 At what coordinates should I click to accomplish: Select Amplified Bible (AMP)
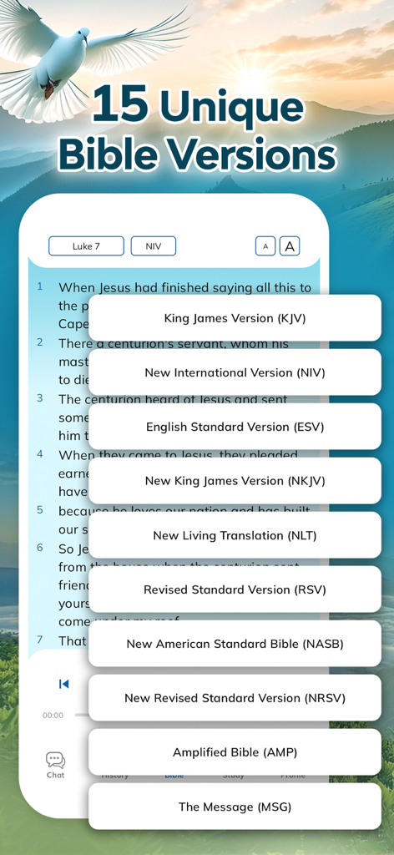tap(235, 752)
